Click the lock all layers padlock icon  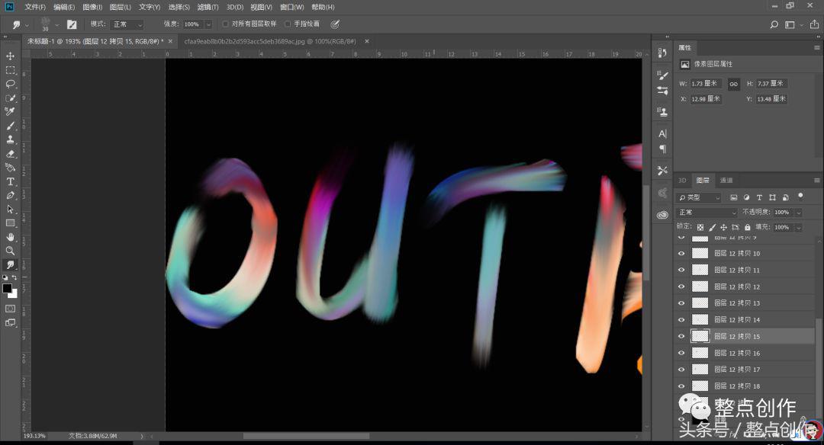point(746,227)
